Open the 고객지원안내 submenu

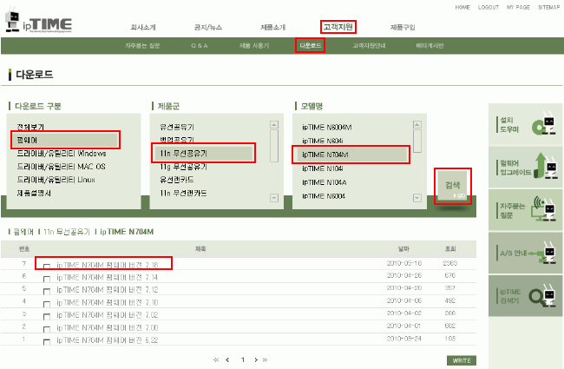369,46
